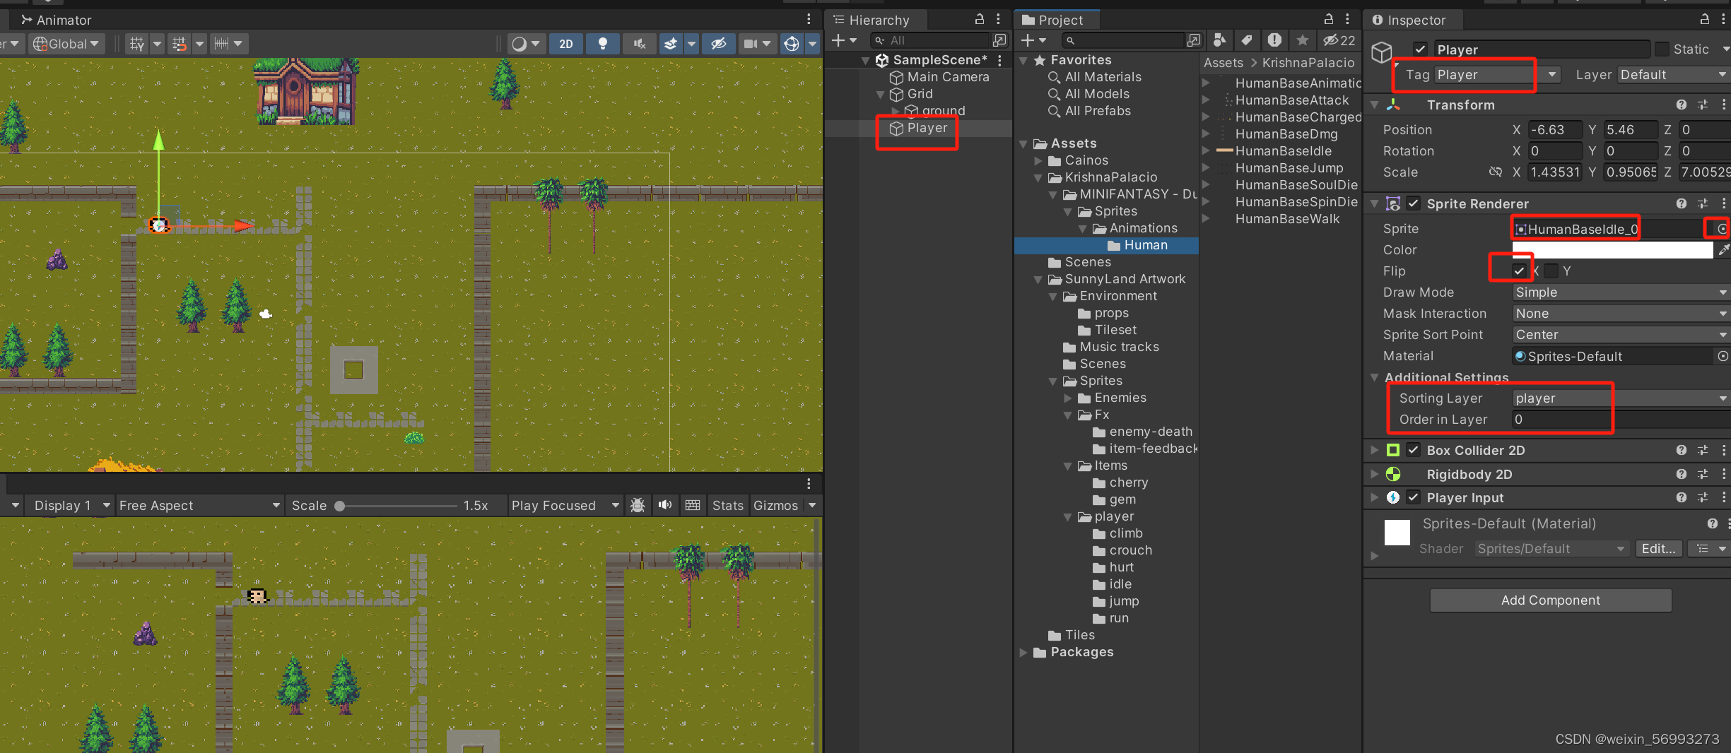Select the Animator tab

57,20
